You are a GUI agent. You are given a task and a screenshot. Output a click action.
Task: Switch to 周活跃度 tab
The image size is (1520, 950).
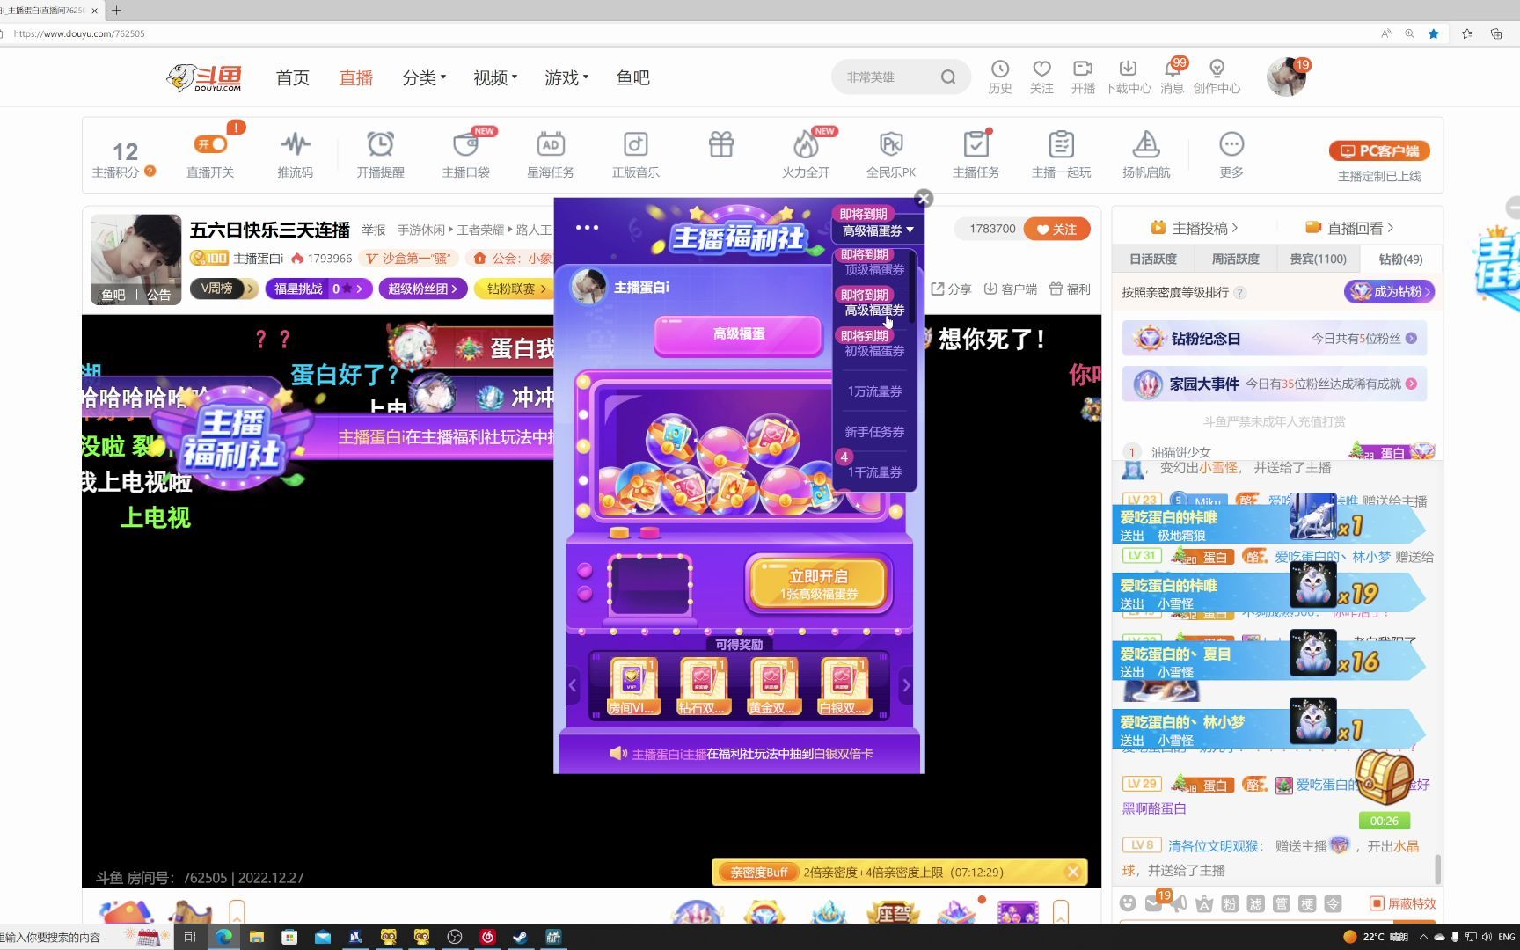[x=1235, y=259]
